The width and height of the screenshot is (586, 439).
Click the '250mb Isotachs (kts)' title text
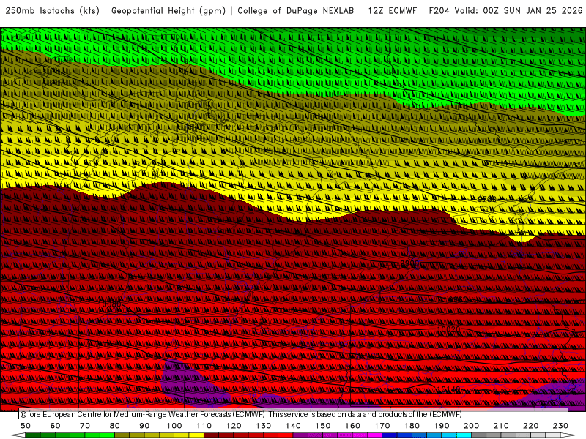pos(52,11)
